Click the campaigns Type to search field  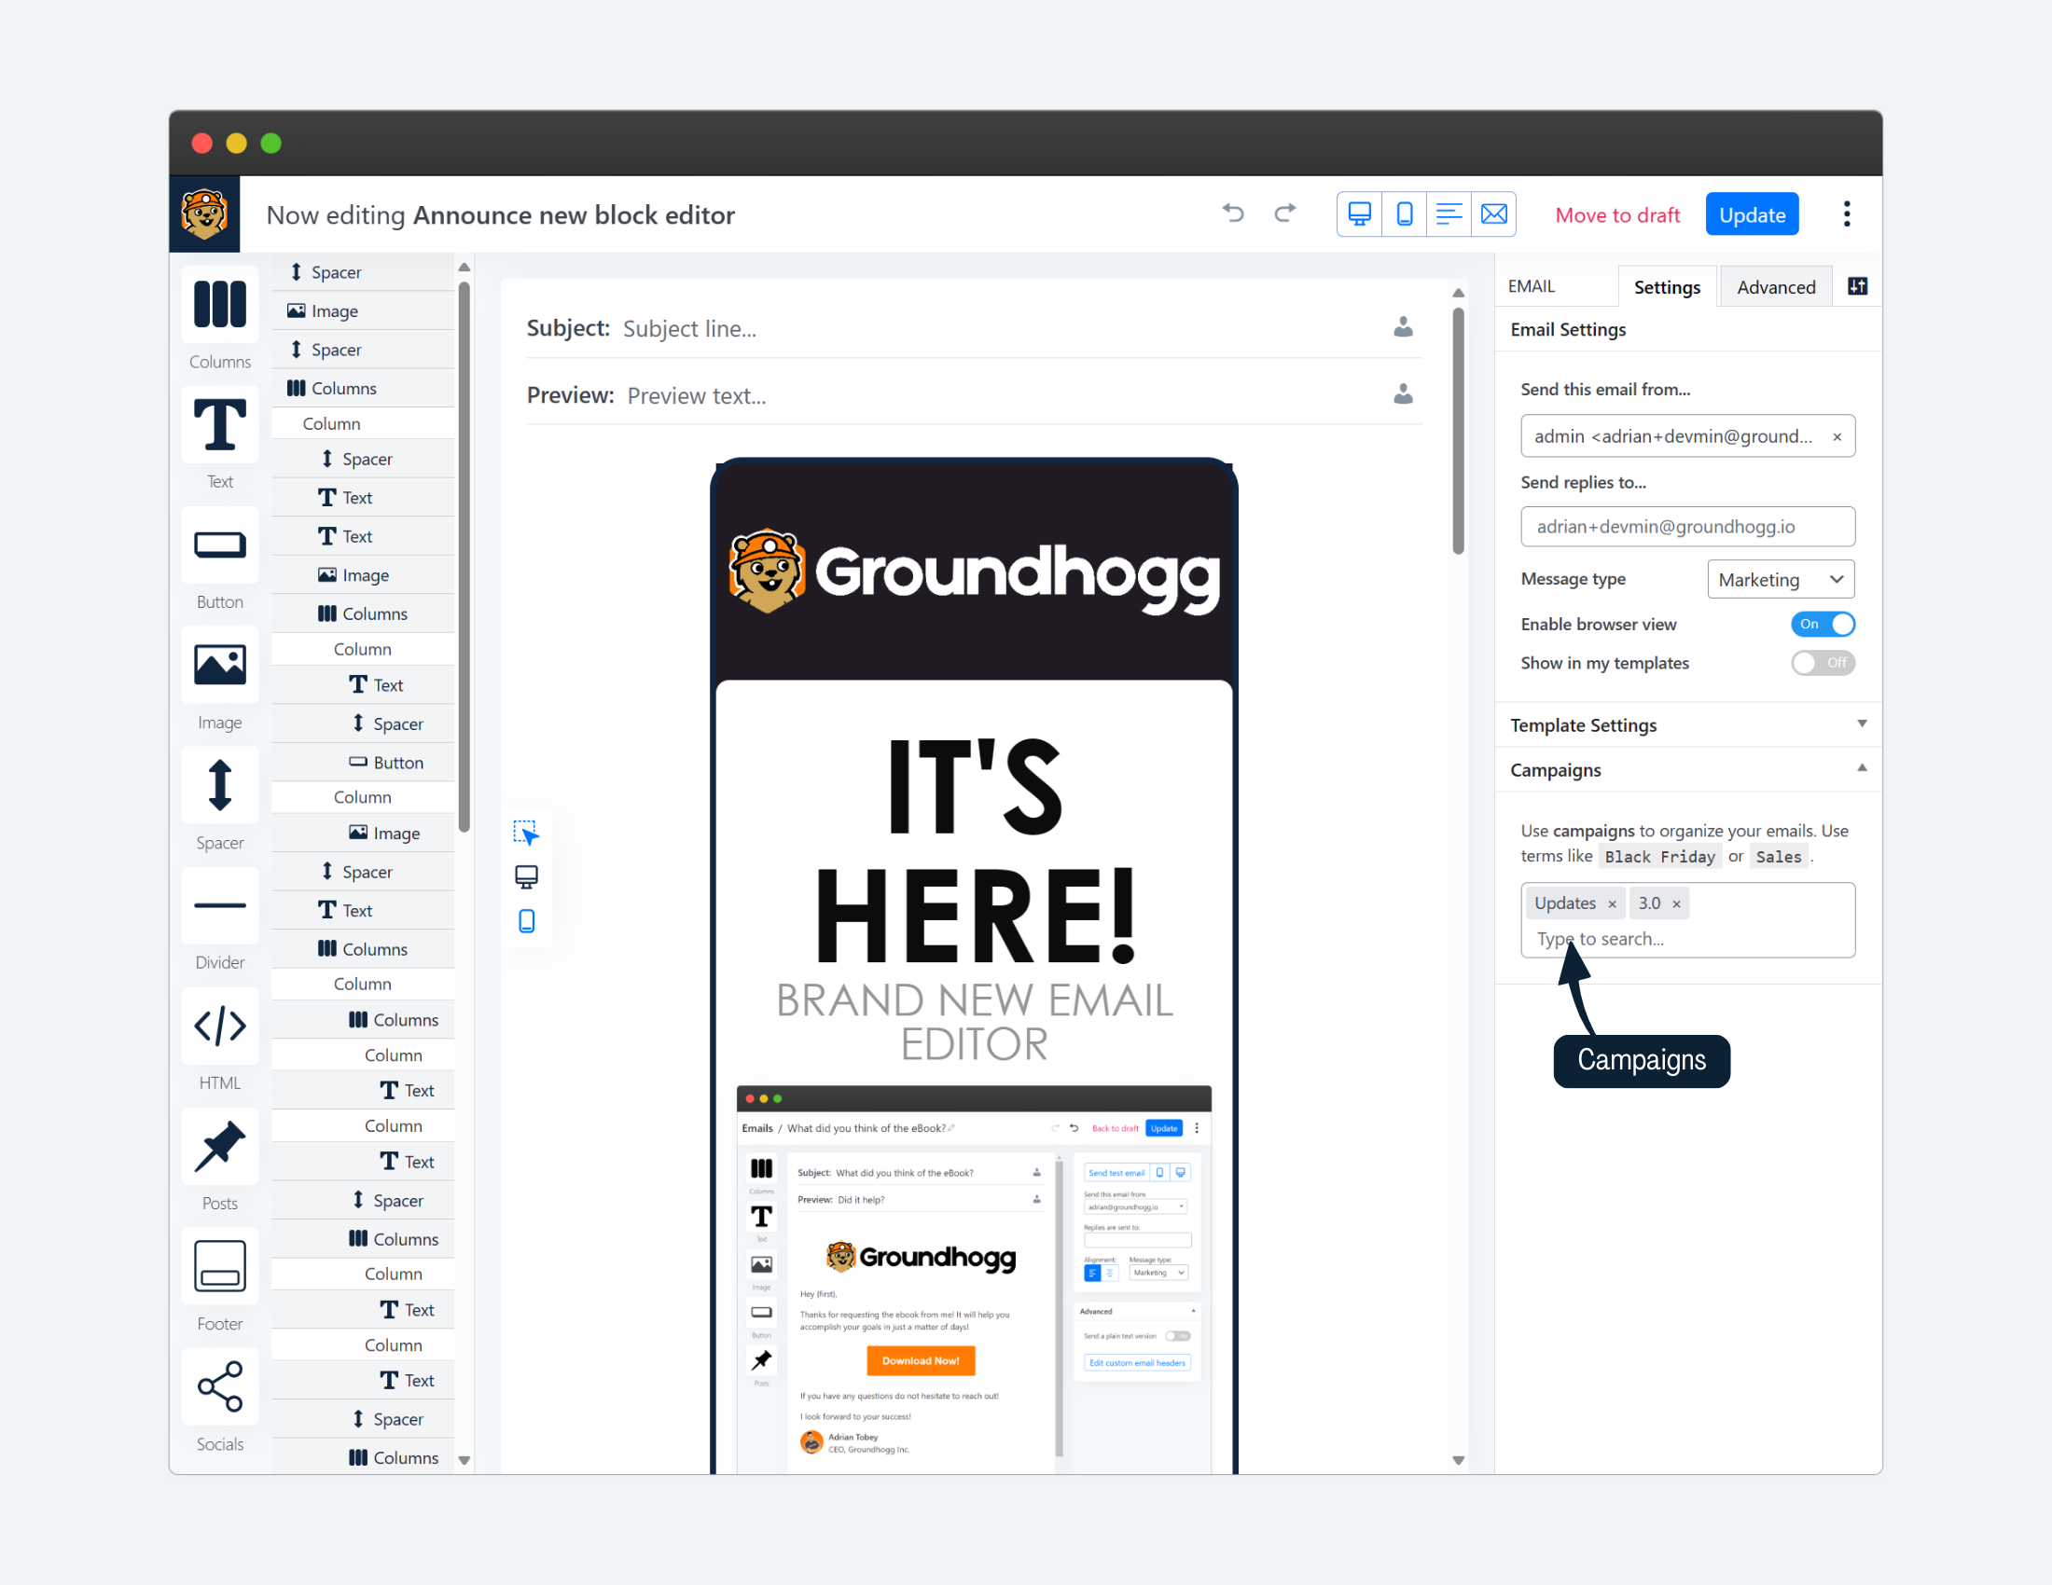point(1688,939)
